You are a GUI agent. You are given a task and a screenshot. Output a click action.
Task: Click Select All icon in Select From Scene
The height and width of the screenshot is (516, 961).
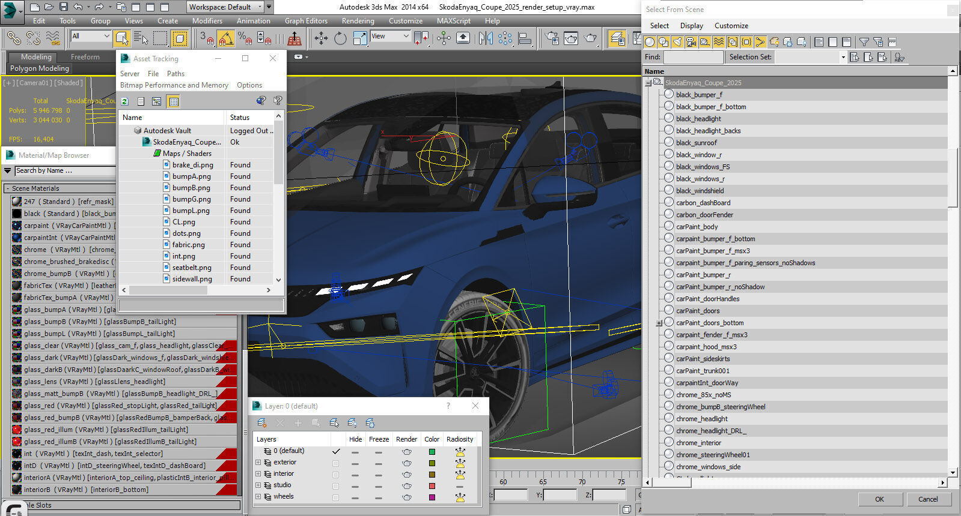819,42
